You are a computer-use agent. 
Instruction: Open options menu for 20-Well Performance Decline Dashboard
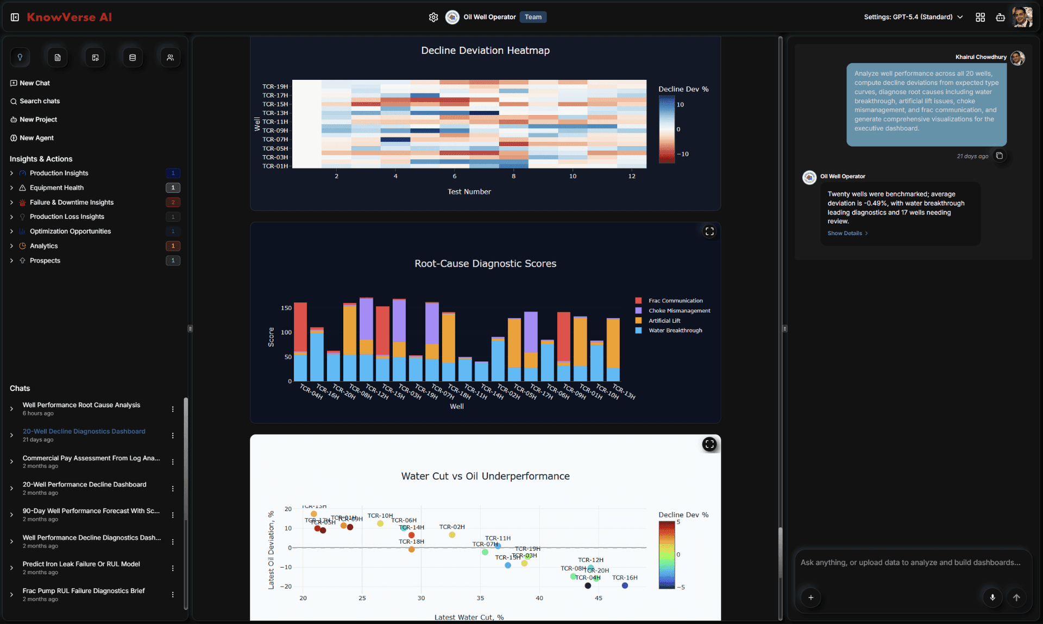tap(173, 488)
